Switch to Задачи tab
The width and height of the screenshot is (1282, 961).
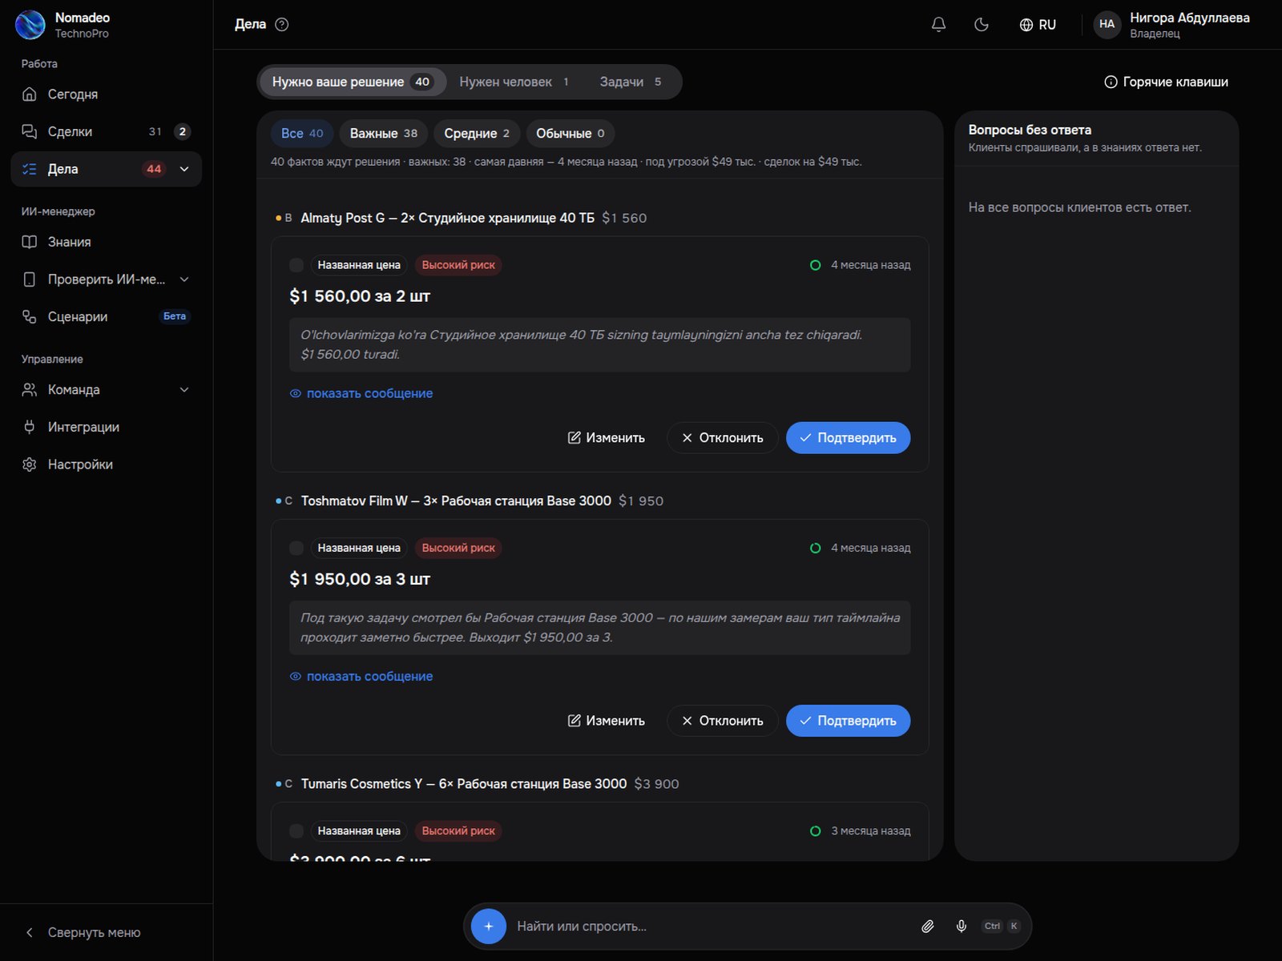631,82
